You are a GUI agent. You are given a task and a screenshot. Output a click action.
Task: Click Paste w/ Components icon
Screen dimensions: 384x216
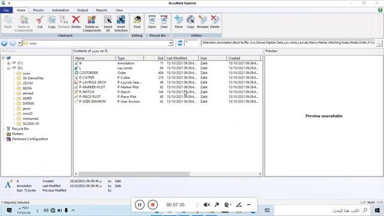click(x=24, y=20)
